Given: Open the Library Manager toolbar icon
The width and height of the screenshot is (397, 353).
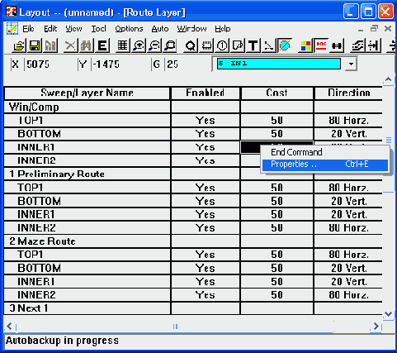Looking at the screenshot, I should click(51, 45).
